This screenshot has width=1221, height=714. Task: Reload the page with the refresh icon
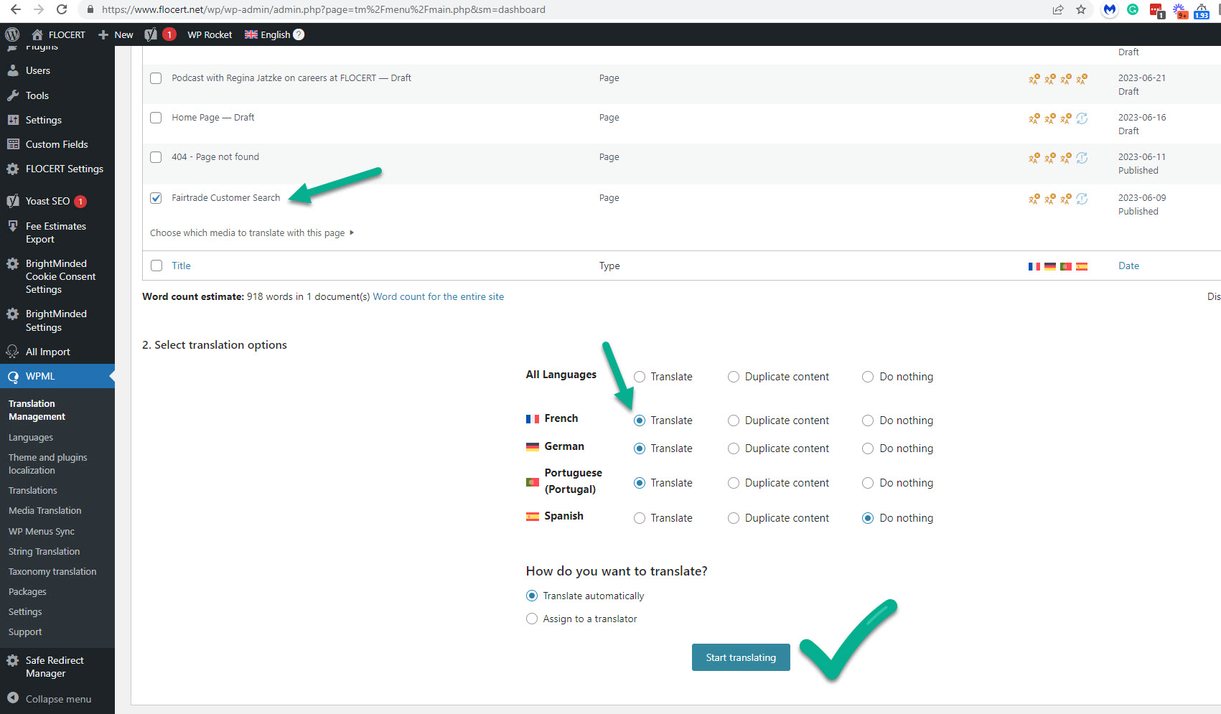point(62,9)
